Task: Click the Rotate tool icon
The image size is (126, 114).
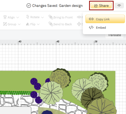Action: click(x=28, y=17)
